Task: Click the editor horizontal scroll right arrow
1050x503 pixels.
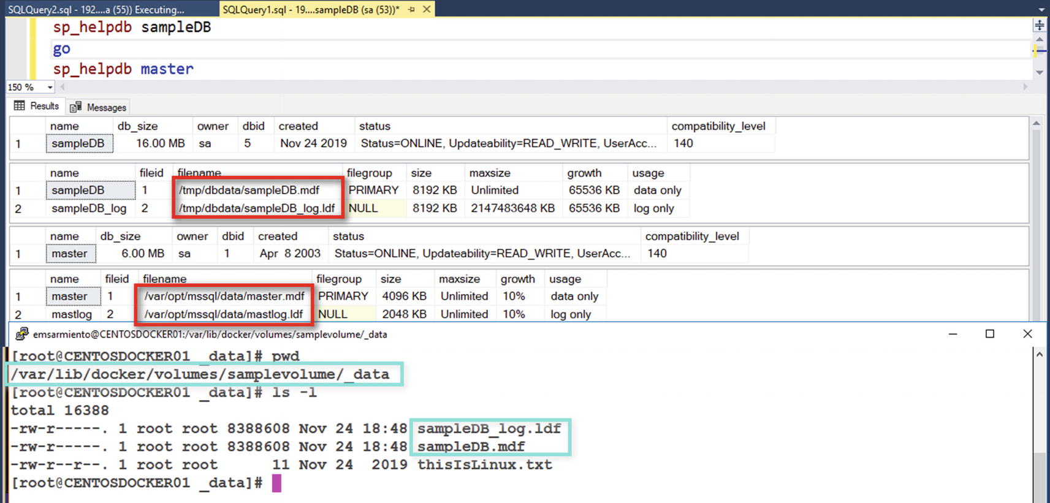Action: click(1025, 88)
